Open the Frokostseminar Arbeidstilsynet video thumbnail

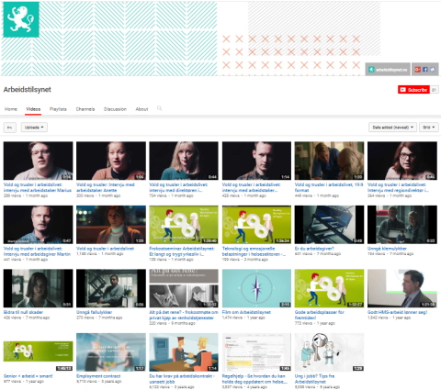[184, 225]
